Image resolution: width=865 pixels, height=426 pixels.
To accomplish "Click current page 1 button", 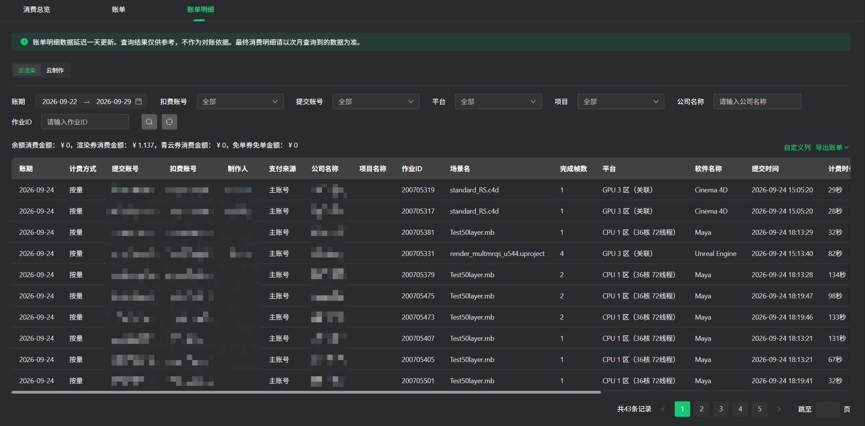I will pyautogui.click(x=682, y=409).
